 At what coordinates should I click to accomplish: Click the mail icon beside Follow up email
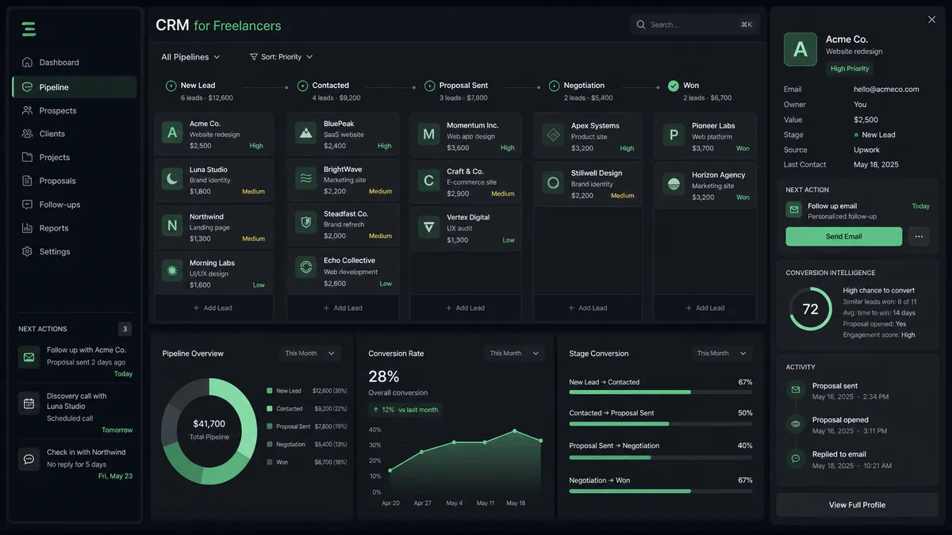pos(793,209)
